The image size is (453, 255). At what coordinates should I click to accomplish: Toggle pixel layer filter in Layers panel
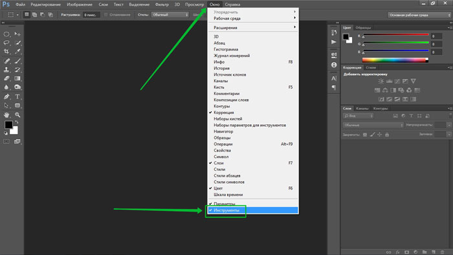(x=395, y=116)
